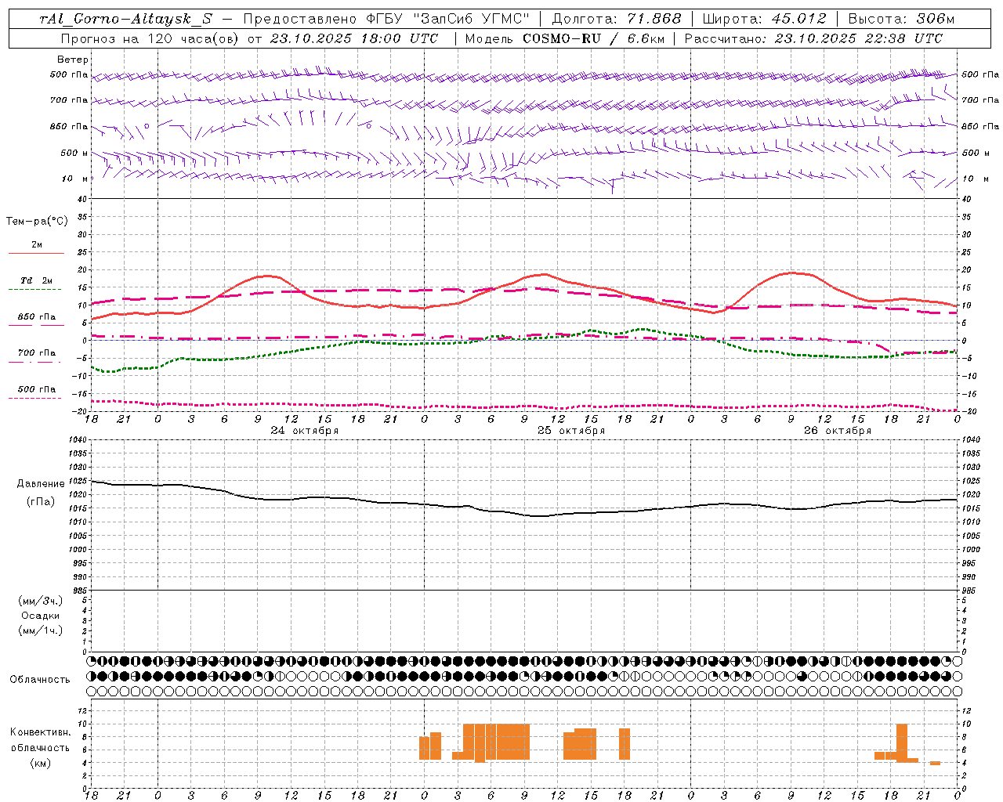This screenshot has width=1003, height=802.
Task: Click the solid line sample under 2м legend
Action: (36, 254)
